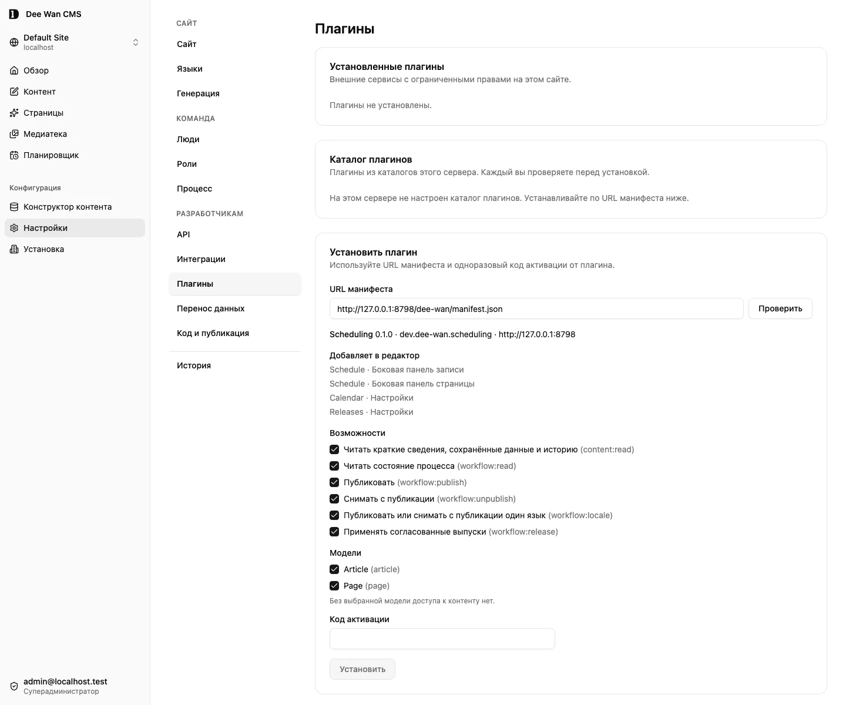This screenshot has width=846, height=705.
Task: Open Медиатека via its image icon
Action: pyautogui.click(x=14, y=134)
